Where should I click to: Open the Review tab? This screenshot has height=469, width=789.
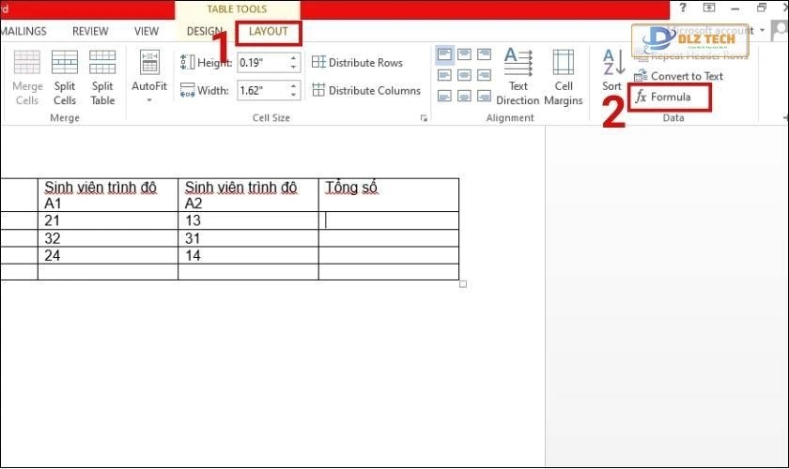[90, 32]
